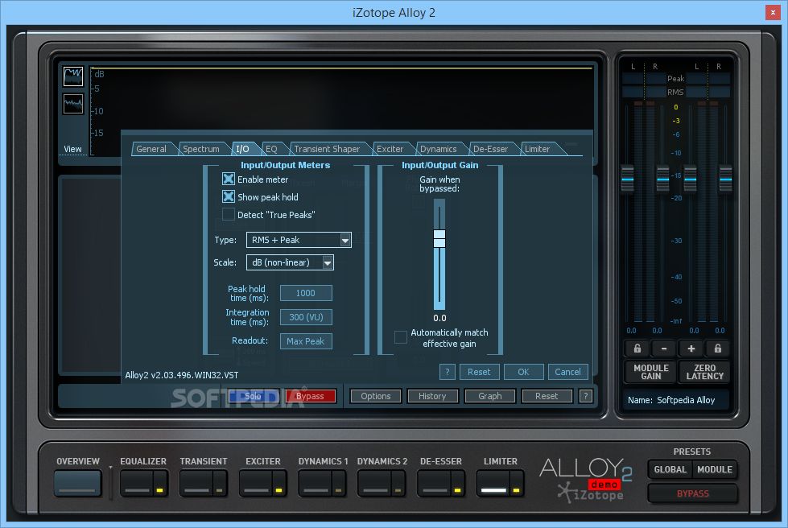
Task: Open the Equalizer module panel
Action: (x=137, y=483)
